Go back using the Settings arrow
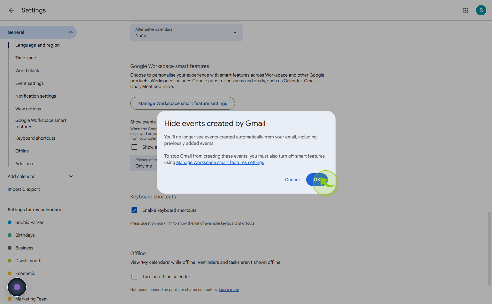Viewport: 492px width, 304px height. click(11, 10)
